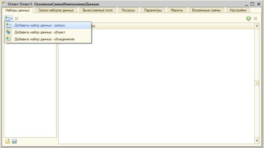The height and width of the screenshot is (148, 264).
Task: Click the delete data set icon
Action: [16, 18]
